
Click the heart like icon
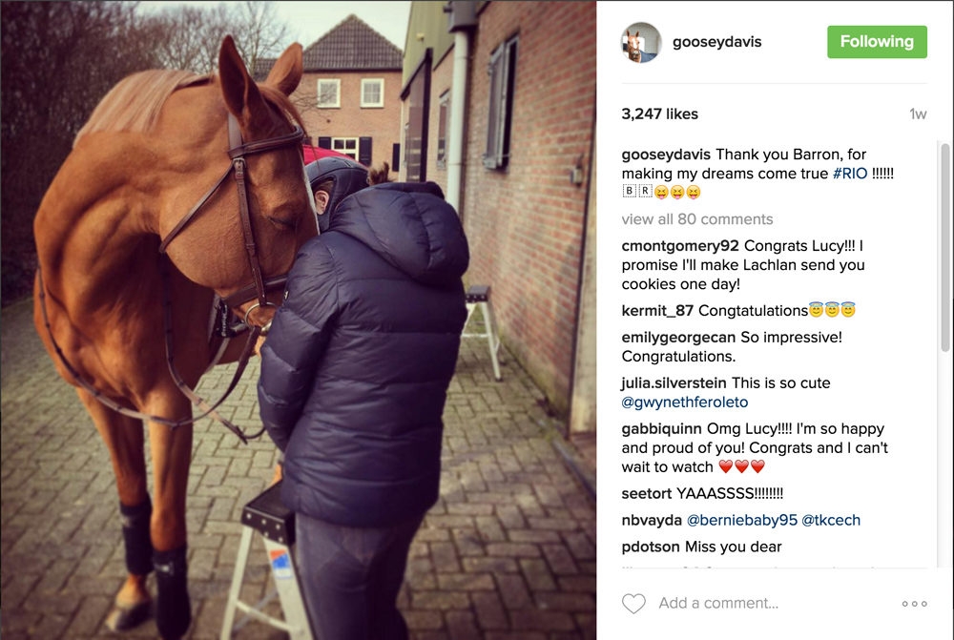pyautogui.click(x=633, y=603)
